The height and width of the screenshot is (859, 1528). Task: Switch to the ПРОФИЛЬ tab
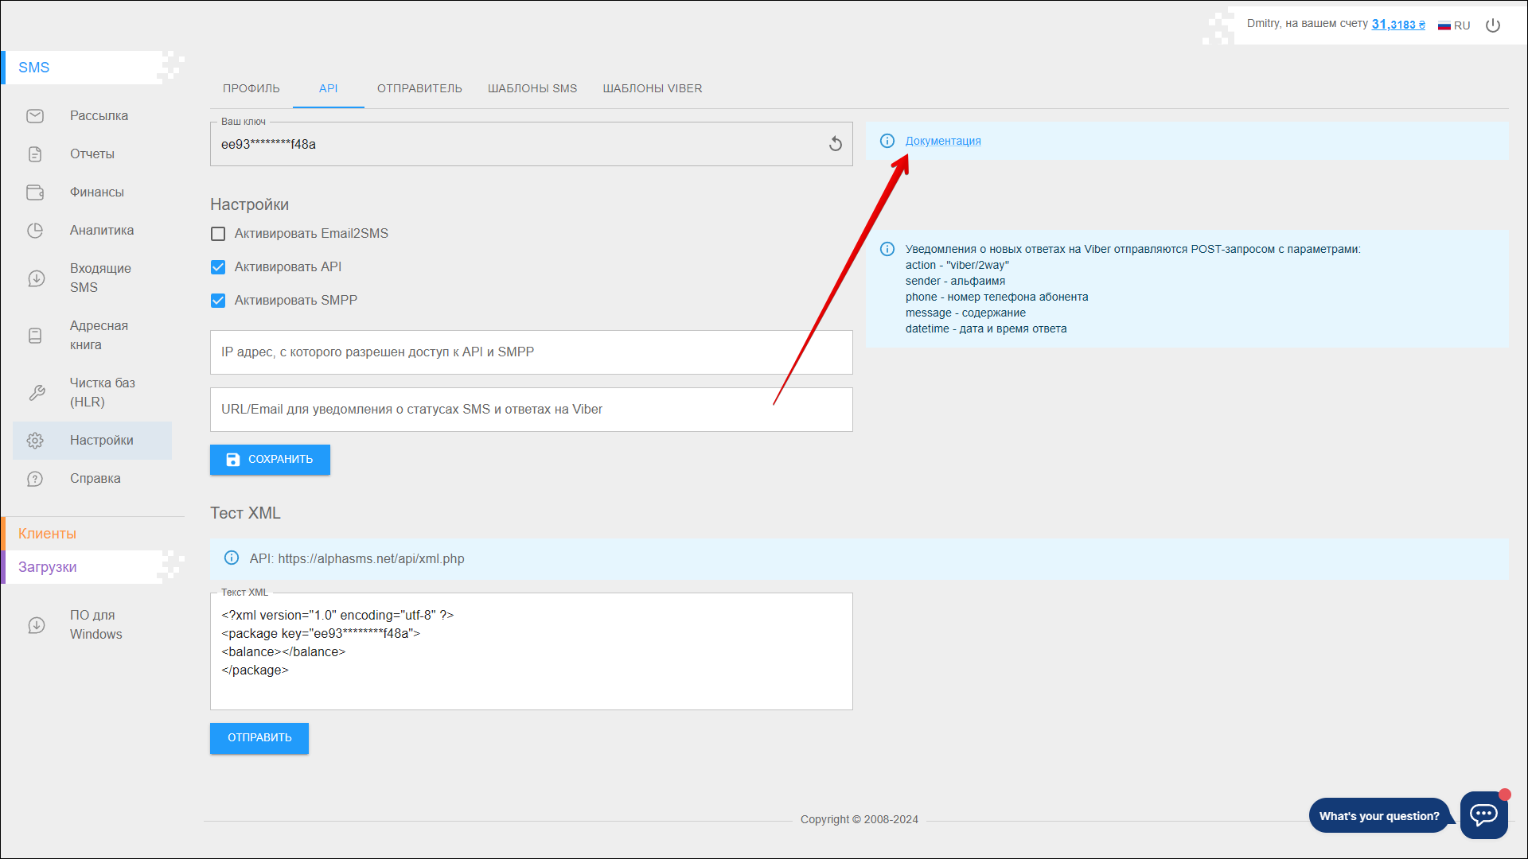251,88
